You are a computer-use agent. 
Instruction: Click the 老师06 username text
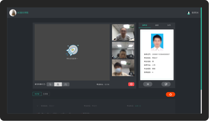pyautogui.click(x=195, y=13)
